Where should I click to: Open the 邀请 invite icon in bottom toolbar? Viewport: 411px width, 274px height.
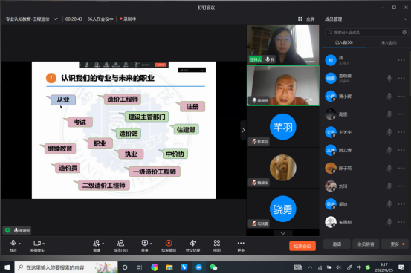[x=97, y=244]
